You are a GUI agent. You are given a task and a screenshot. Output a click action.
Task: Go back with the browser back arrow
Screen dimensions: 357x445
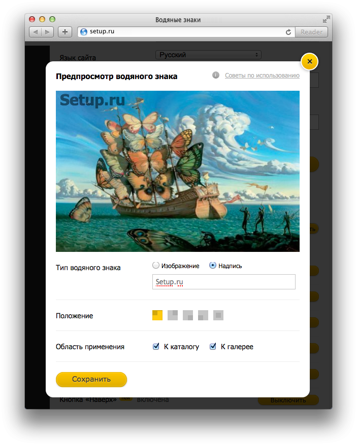click(x=35, y=32)
